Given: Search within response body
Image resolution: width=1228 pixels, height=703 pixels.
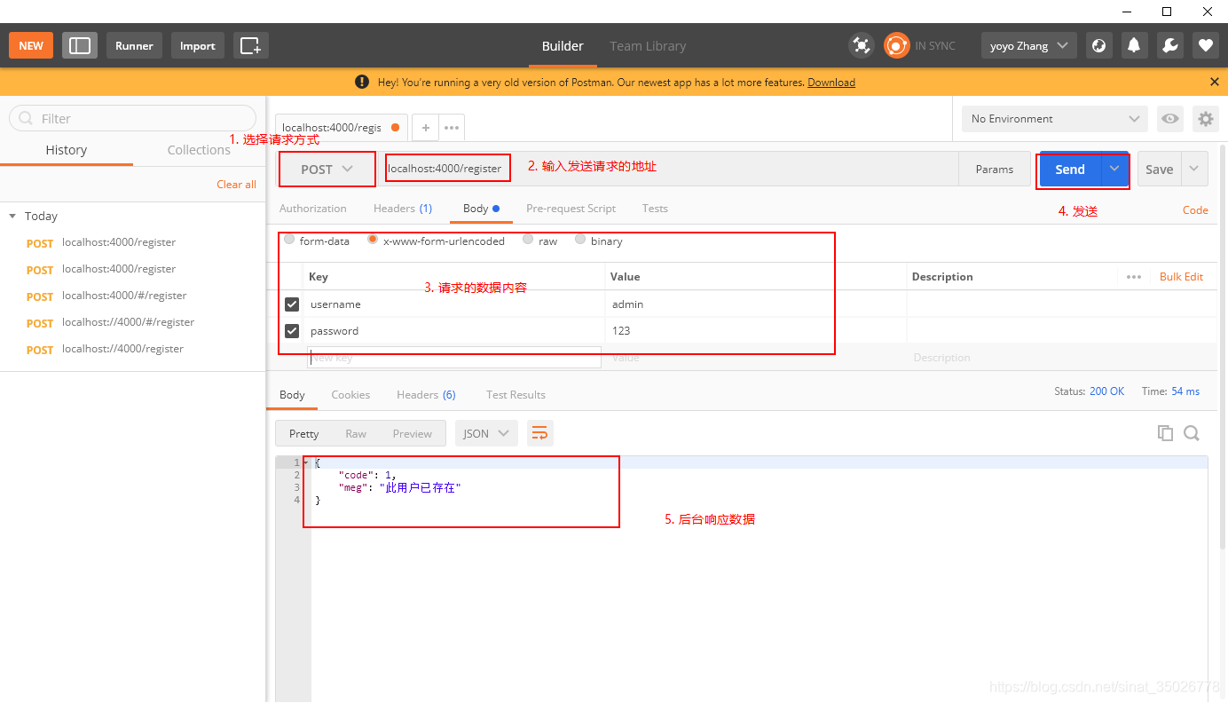Looking at the screenshot, I should (1192, 433).
